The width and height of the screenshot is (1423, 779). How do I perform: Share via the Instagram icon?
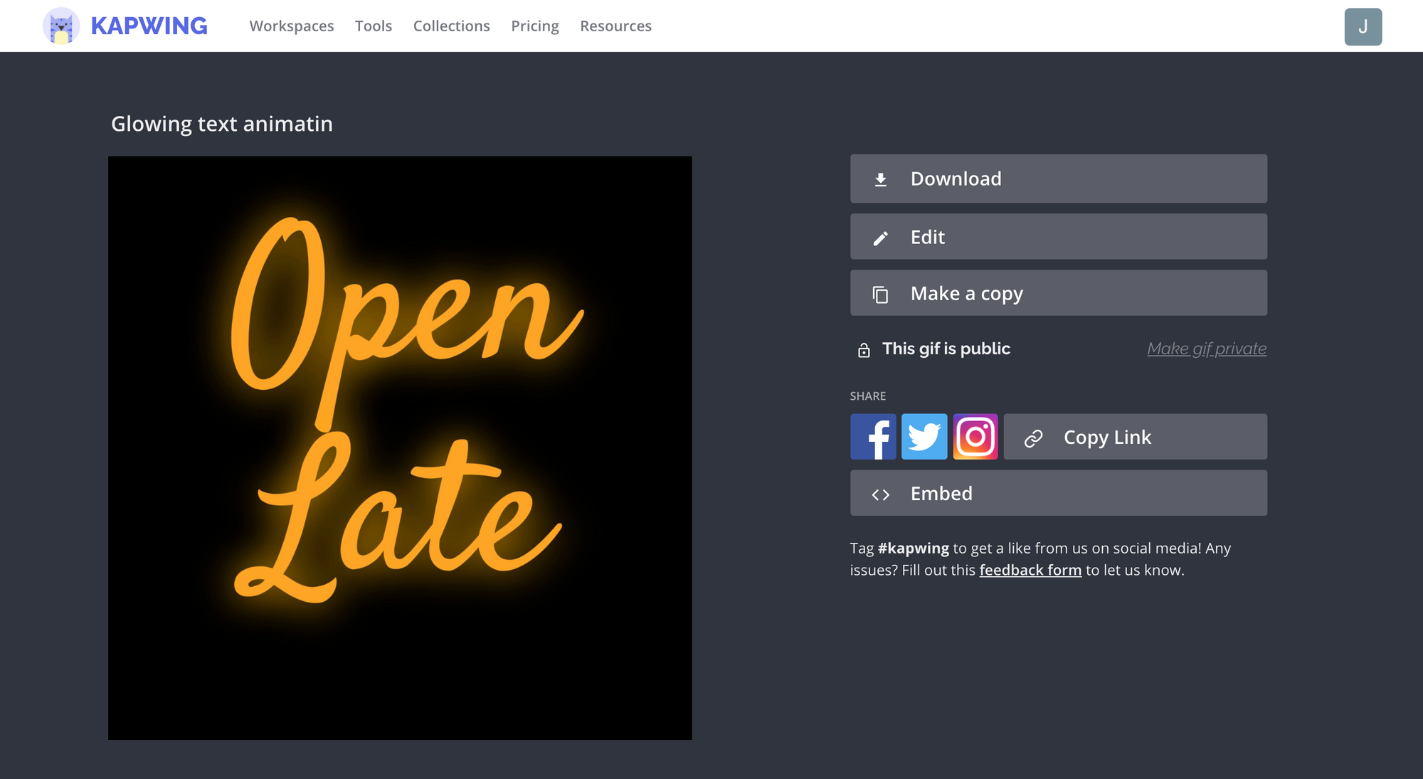click(x=975, y=437)
